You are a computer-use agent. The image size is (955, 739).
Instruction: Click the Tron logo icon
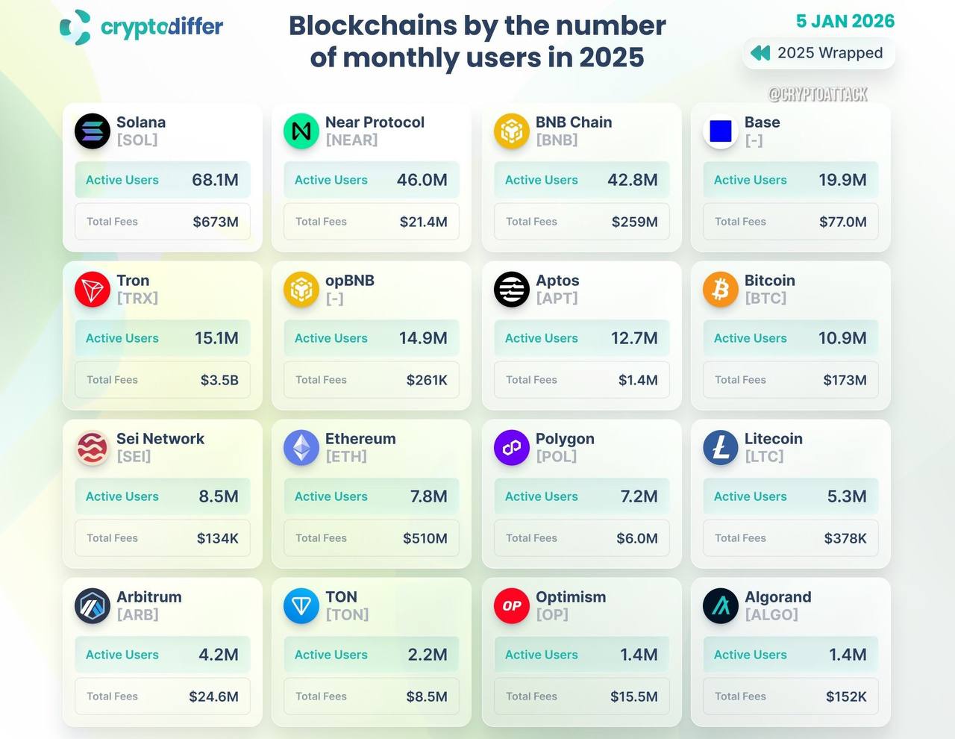[x=93, y=290]
